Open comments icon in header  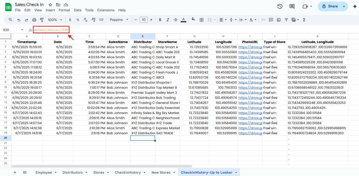coord(292,6)
